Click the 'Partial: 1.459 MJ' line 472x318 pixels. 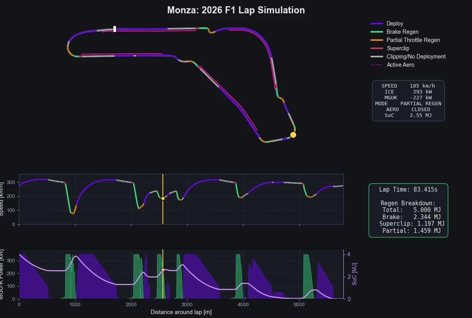[x=411, y=231]
